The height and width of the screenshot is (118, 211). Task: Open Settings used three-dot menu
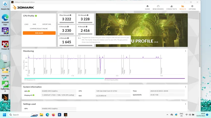185,104
